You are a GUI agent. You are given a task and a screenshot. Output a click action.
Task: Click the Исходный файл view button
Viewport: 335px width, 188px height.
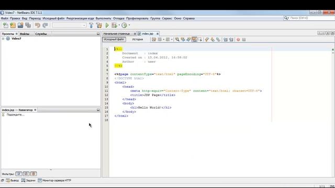tap(114, 40)
